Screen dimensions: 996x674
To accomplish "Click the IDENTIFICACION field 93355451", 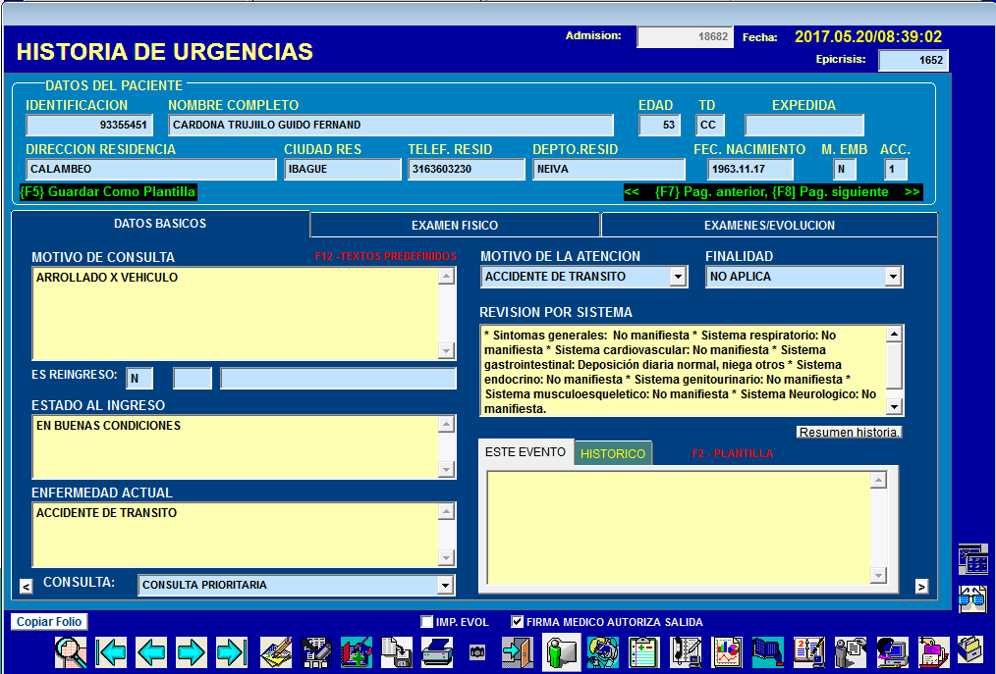I will click(89, 125).
